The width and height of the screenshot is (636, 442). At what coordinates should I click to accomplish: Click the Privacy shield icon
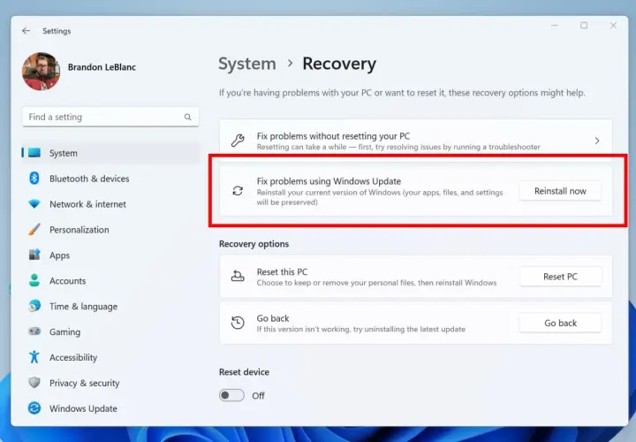pyautogui.click(x=34, y=383)
